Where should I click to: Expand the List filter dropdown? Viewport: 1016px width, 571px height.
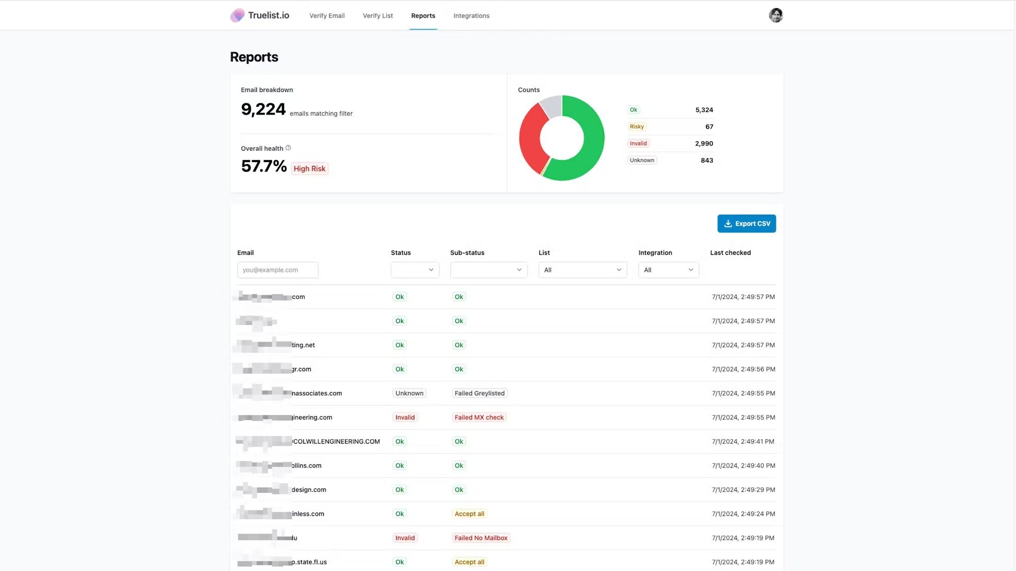(582, 270)
